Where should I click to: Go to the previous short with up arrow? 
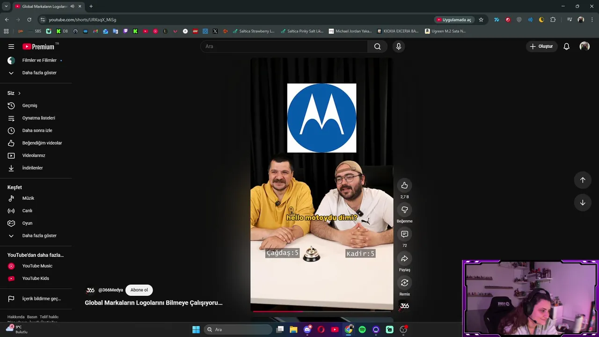click(583, 180)
